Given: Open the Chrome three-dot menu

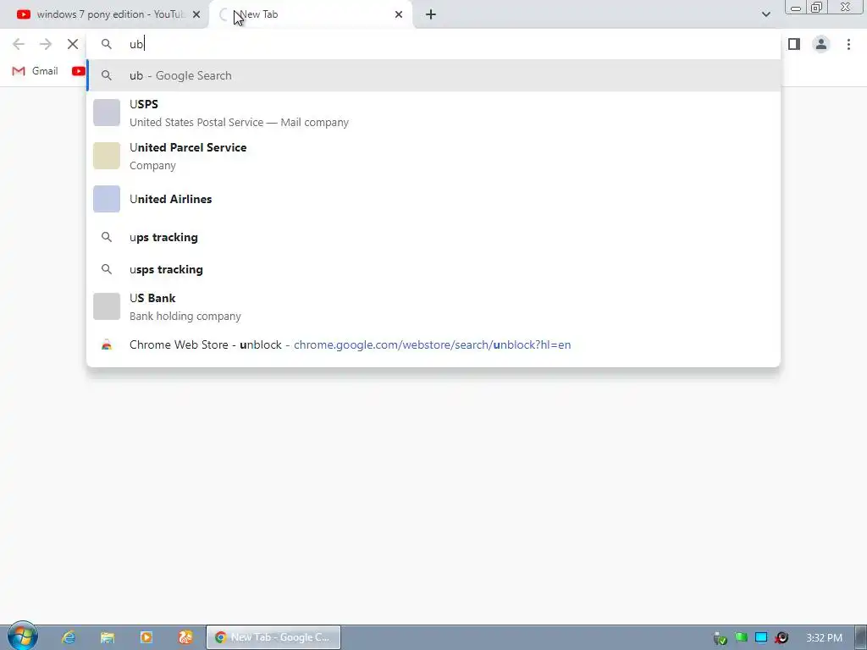Looking at the screenshot, I should [848, 44].
